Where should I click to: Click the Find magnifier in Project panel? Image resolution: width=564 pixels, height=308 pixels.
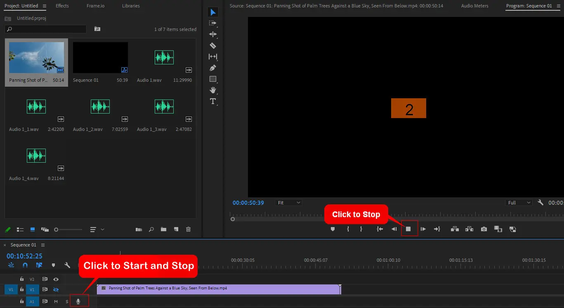pyautogui.click(x=151, y=229)
